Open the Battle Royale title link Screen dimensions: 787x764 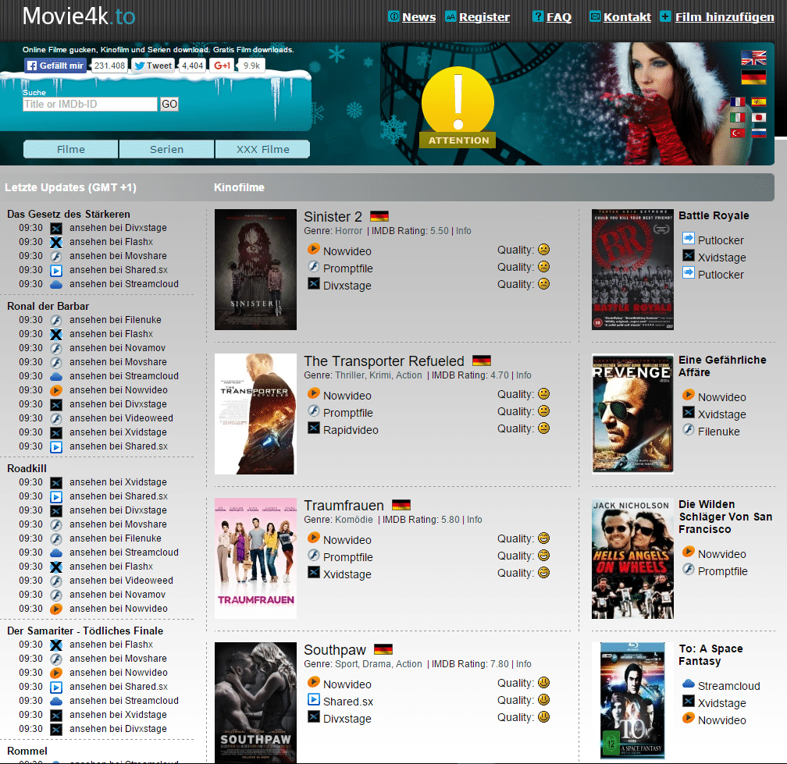pyautogui.click(x=714, y=215)
